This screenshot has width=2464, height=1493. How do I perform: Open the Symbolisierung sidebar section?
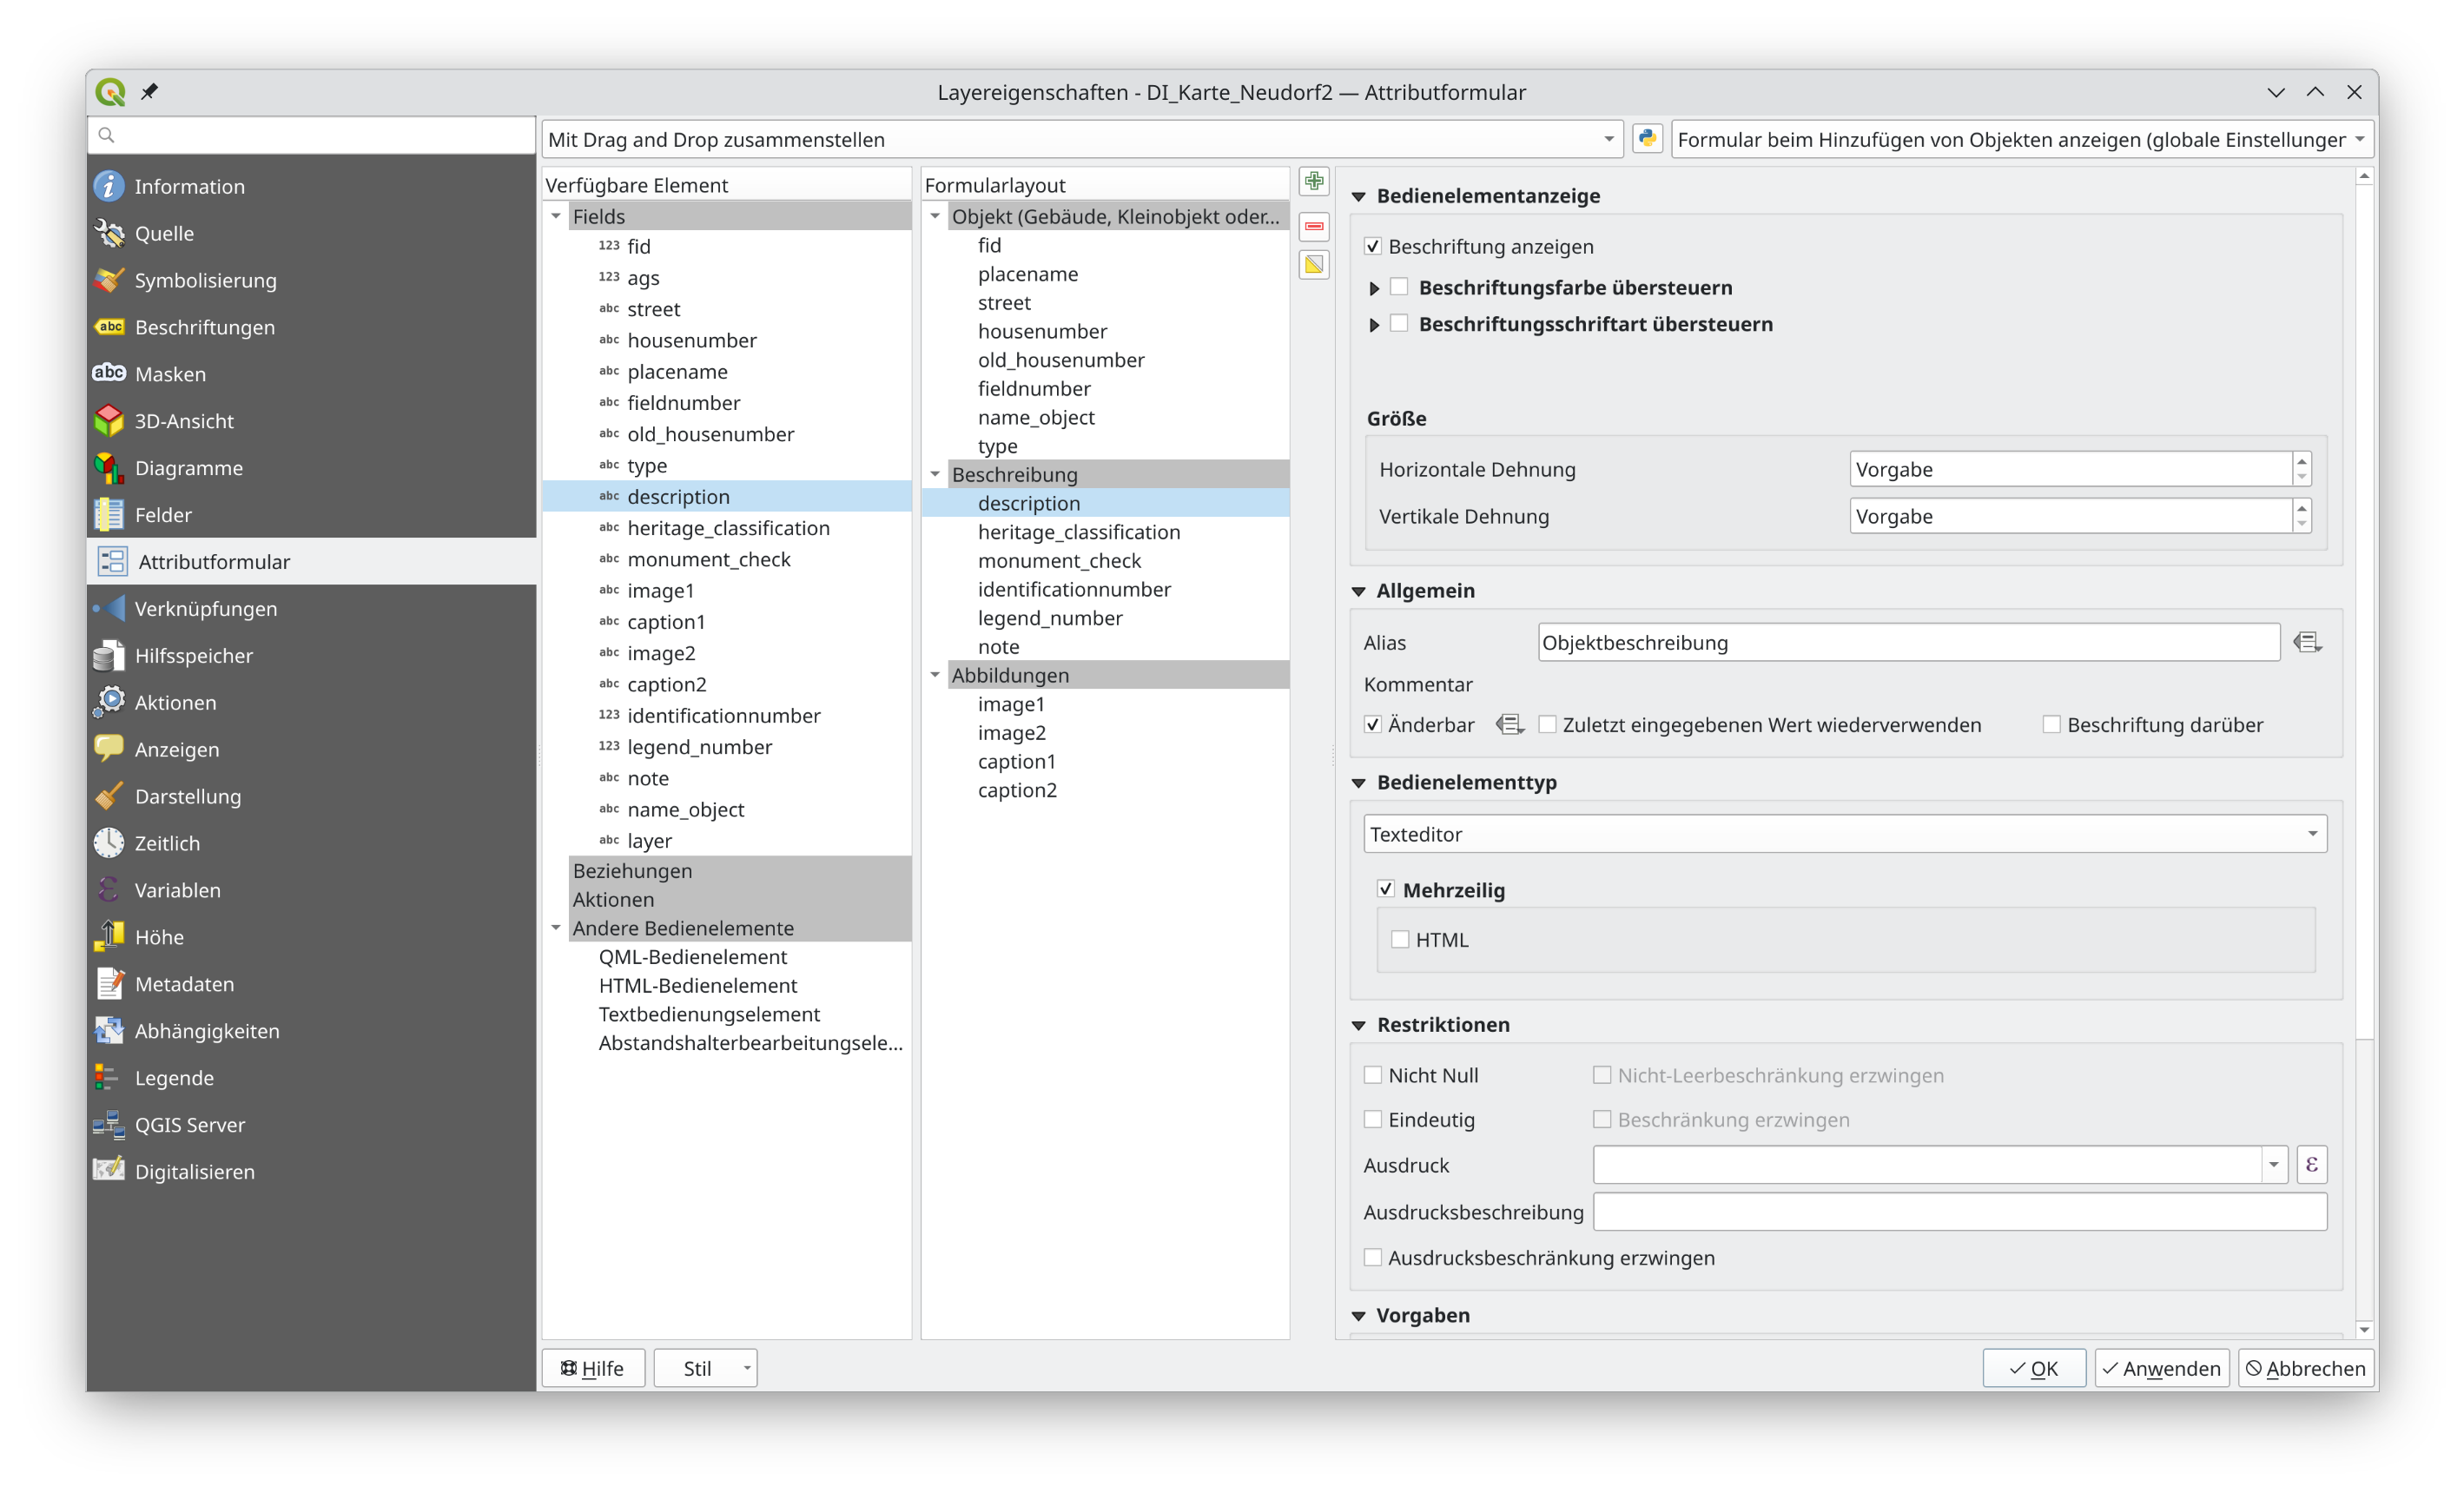(205, 280)
